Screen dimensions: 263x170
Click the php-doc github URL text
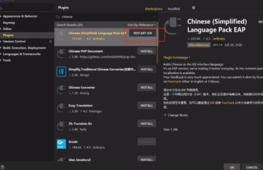point(108,57)
